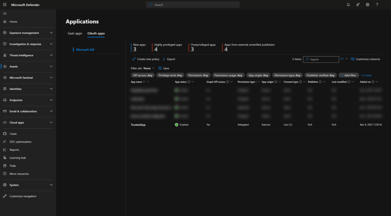Viewport: 391px width, 216px height.
Task: Collapse the navigation hamburger menu
Action: (x=5, y=13)
